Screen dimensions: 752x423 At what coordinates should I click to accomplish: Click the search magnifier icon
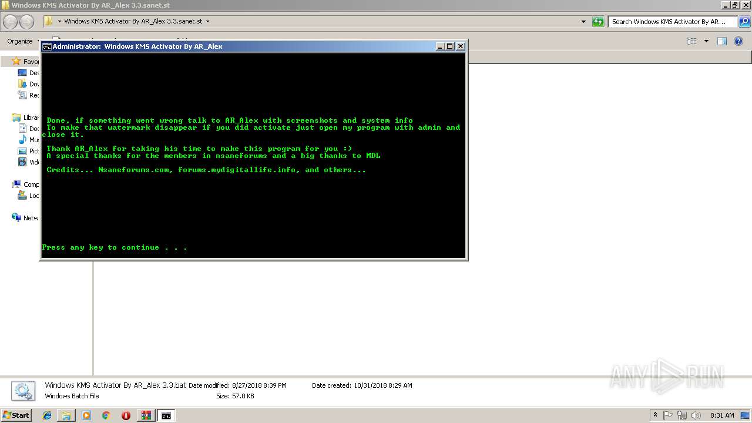(x=744, y=22)
